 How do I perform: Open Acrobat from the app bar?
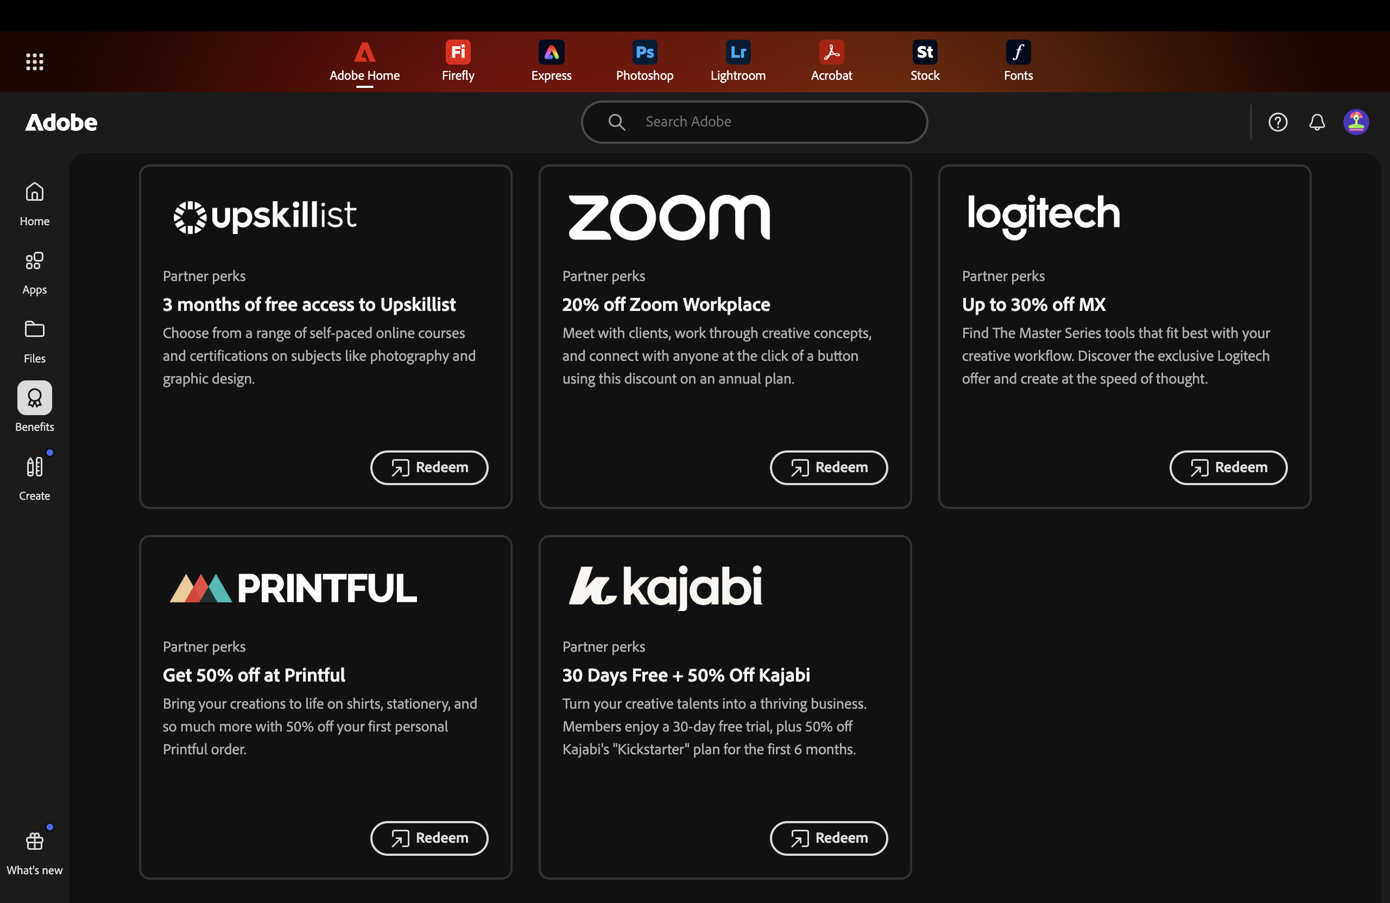pos(831,61)
